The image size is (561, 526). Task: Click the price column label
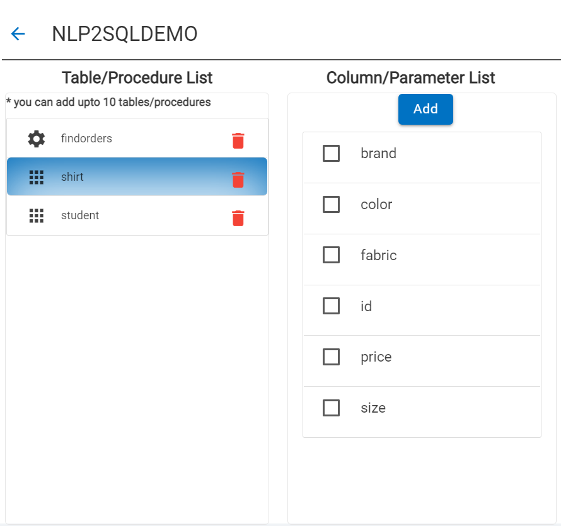coord(376,357)
